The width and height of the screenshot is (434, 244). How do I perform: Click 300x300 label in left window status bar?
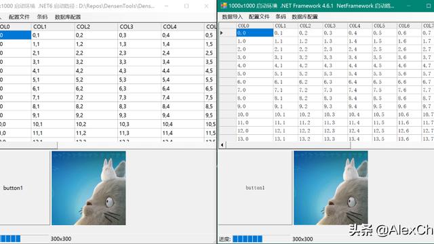61,239
